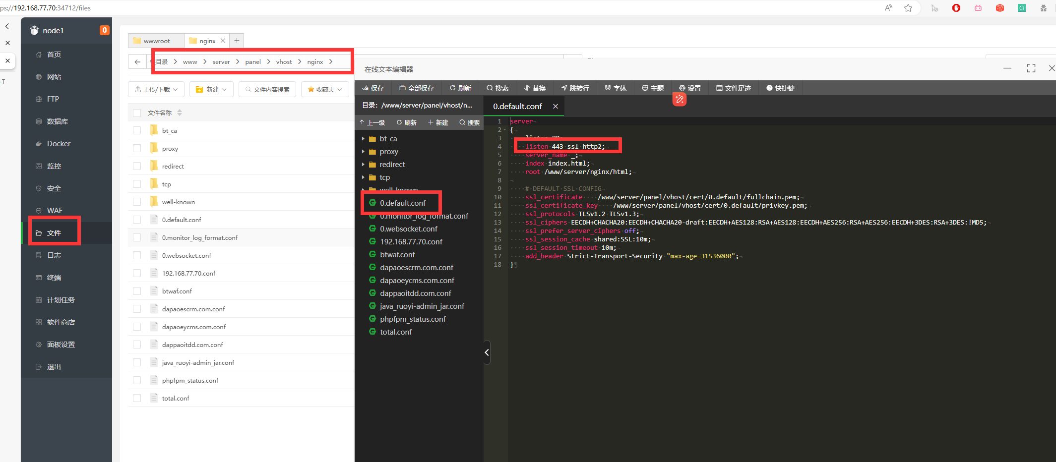
Task: Click the vhost breadcrumb segment
Action: 284,62
